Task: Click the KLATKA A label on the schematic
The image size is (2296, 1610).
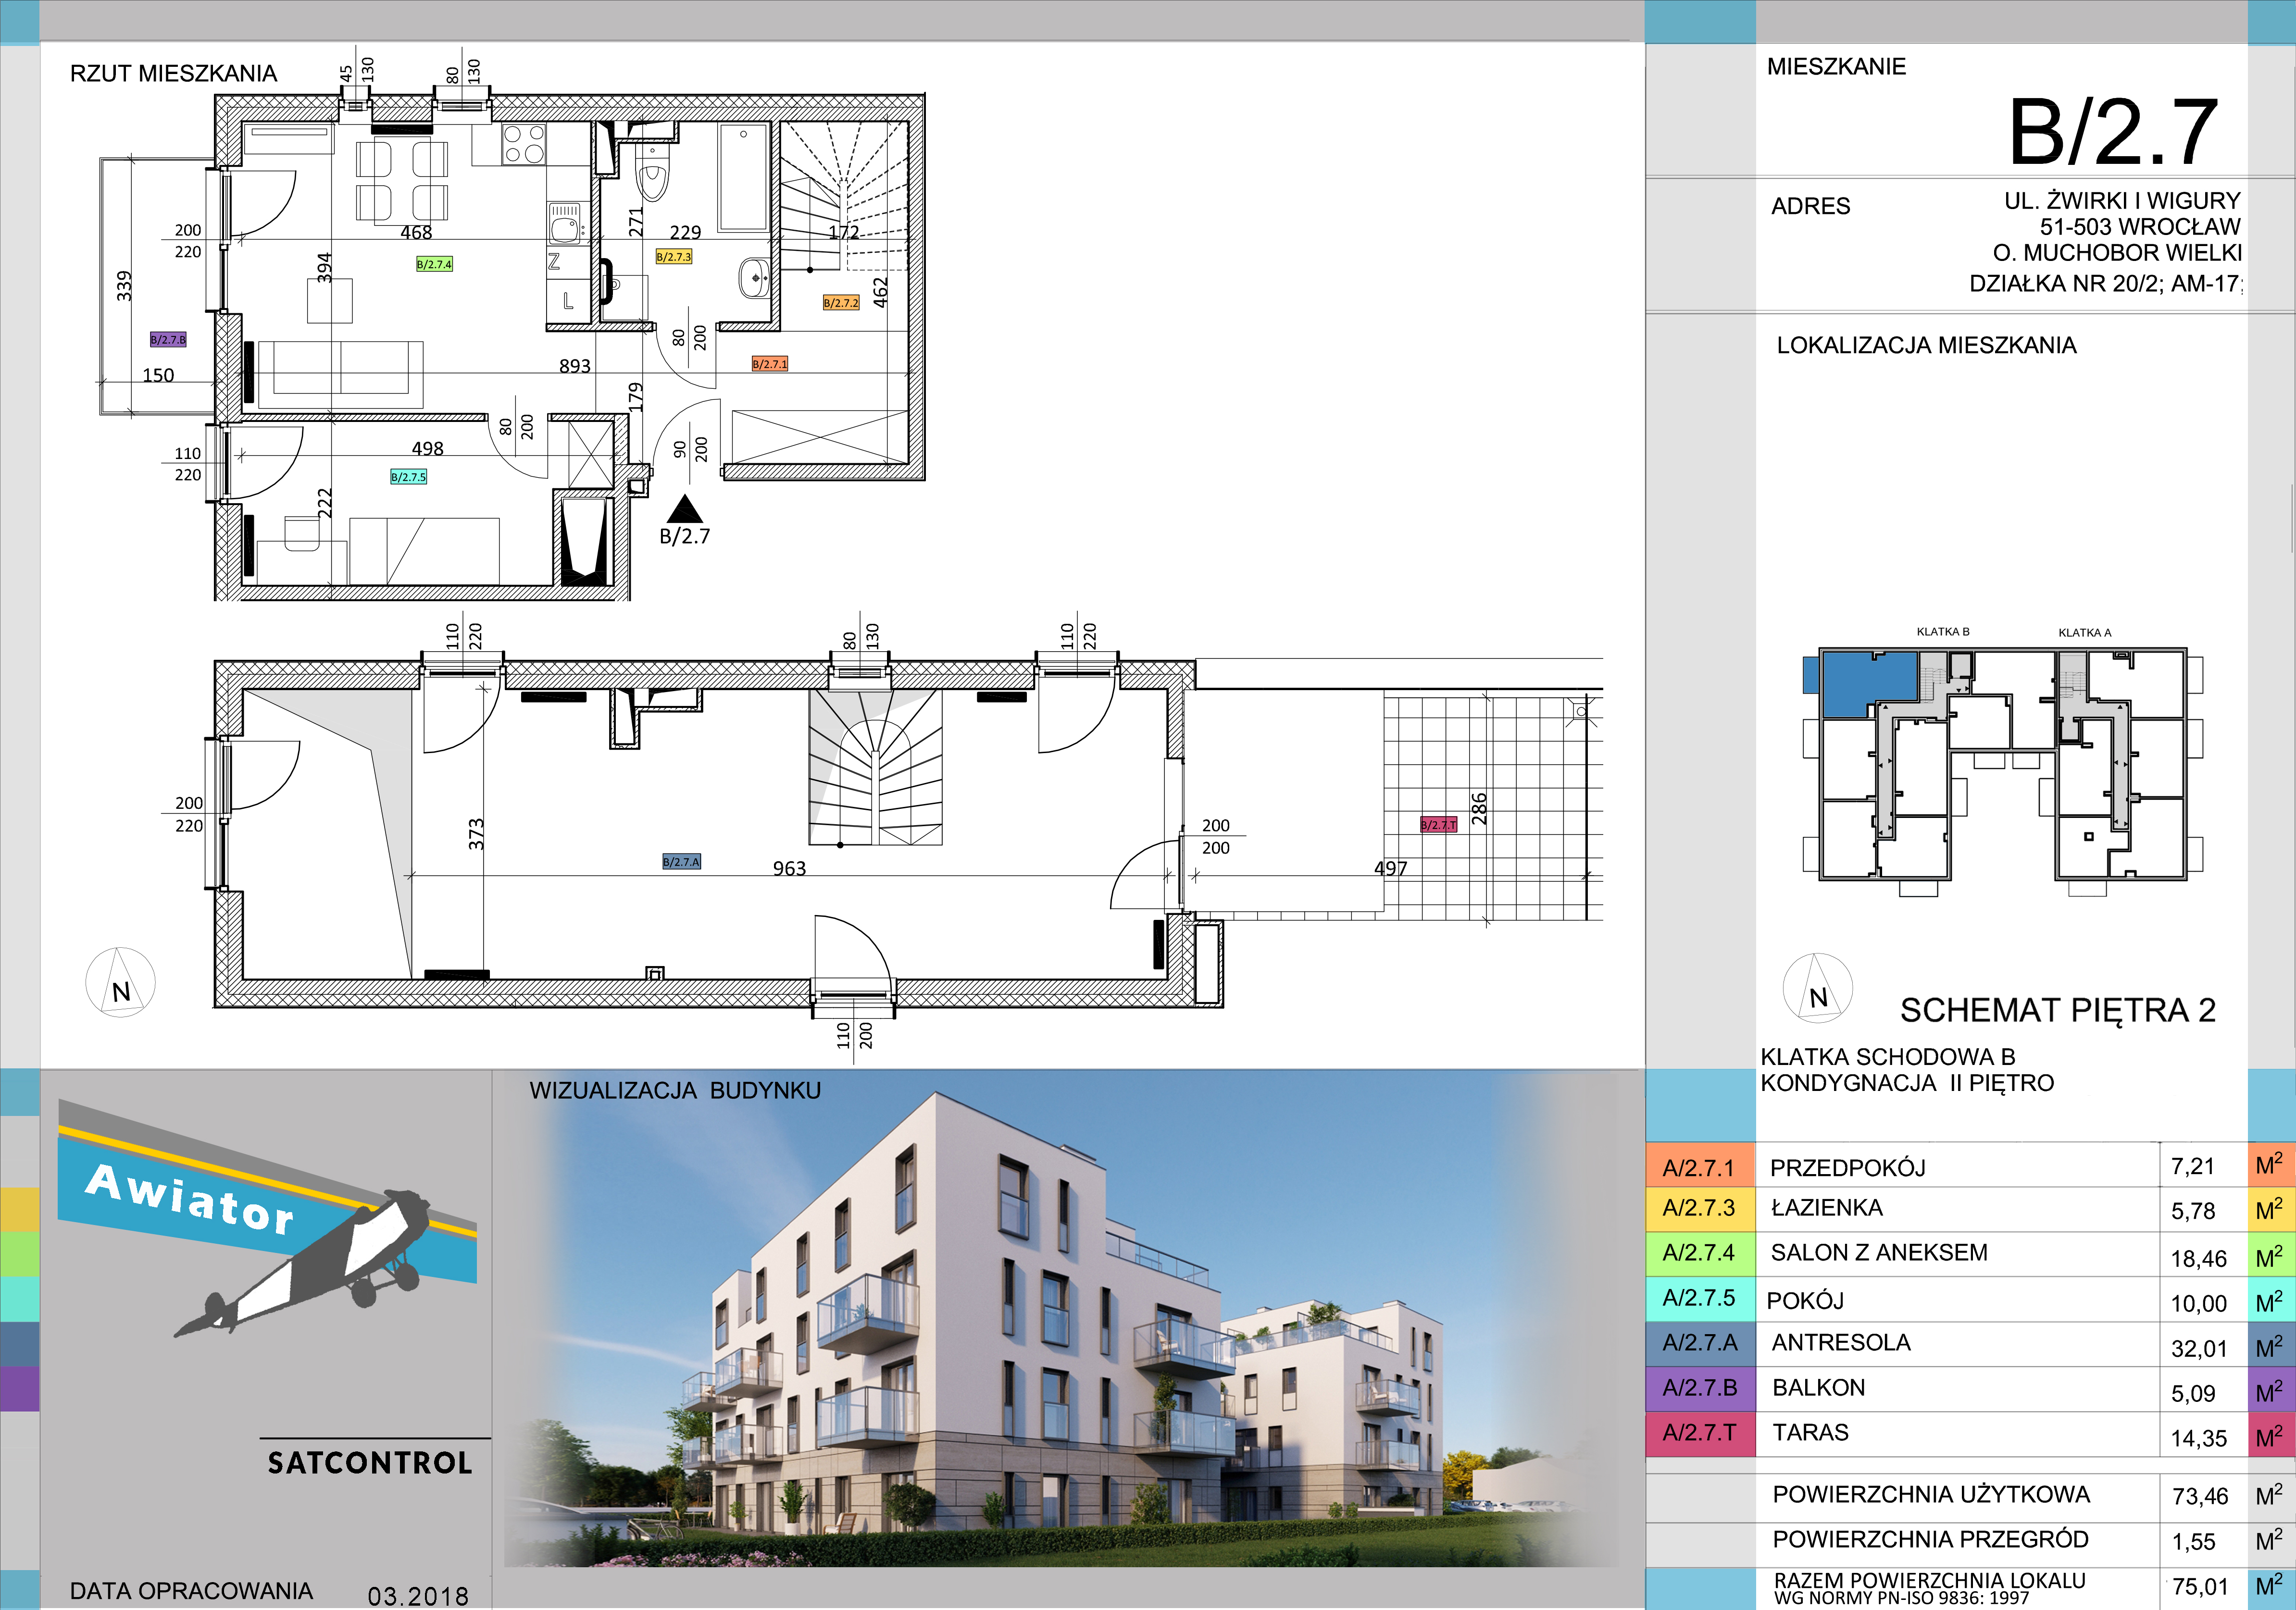Action: pyautogui.click(x=2085, y=633)
